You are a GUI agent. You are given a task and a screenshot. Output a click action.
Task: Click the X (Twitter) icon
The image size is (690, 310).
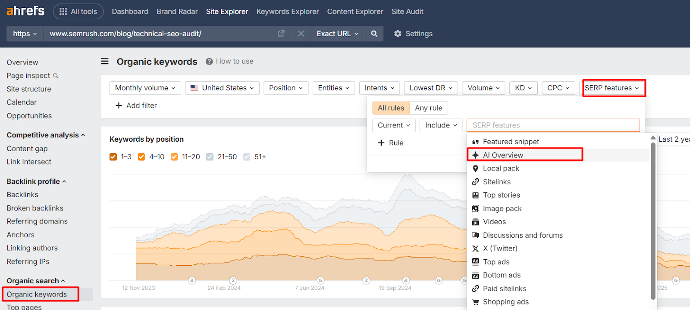tap(475, 248)
